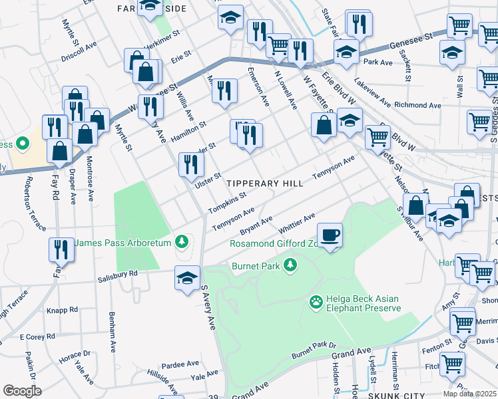Click the restaurant marker near State Fair Blvd
498x399 pixels.
tap(360, 25)
